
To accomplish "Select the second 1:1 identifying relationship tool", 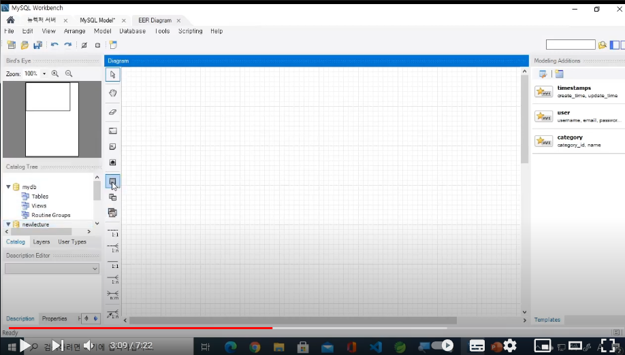I will tap(113, 264).
